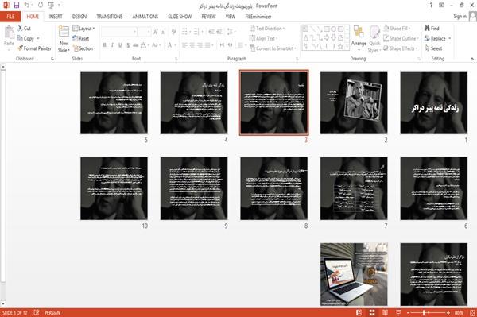
Task: Click the Start From Beginning presentation icon
Action: 51,5
